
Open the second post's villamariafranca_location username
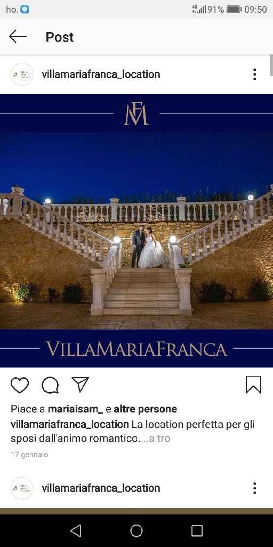pos(101,488)
